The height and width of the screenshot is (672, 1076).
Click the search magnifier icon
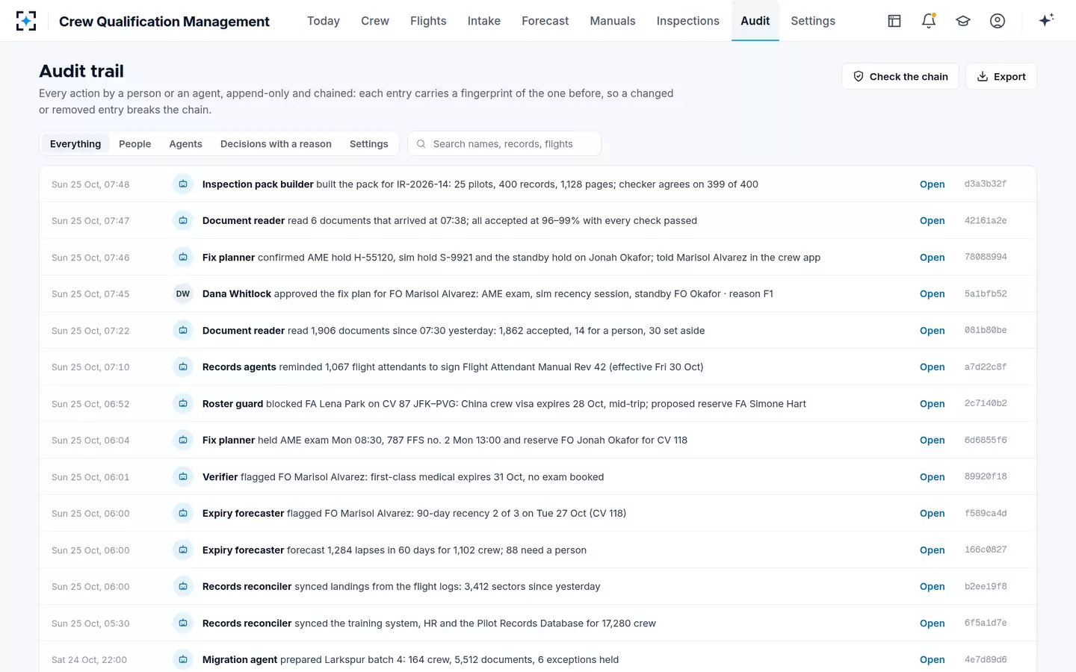[x=421, y=143]
